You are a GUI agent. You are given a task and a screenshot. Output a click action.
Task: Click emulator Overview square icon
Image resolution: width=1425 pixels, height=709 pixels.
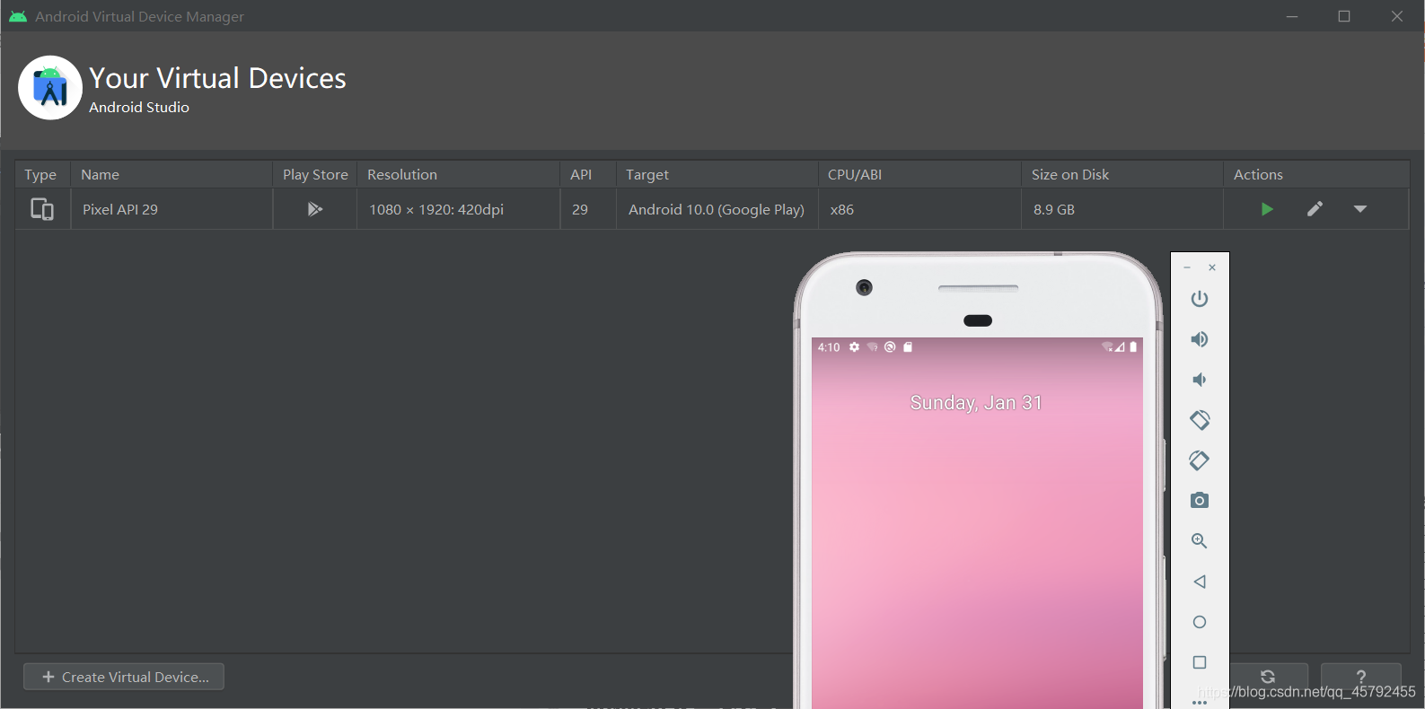click(x=1200, y=662)
